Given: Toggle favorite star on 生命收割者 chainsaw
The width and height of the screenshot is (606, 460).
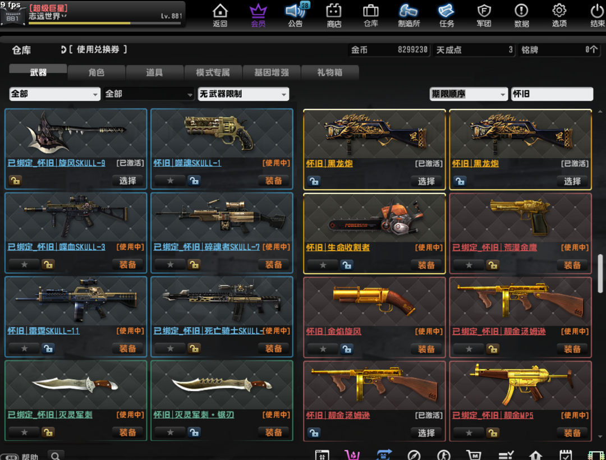Looking at the screenshot, I should (323, 265).
